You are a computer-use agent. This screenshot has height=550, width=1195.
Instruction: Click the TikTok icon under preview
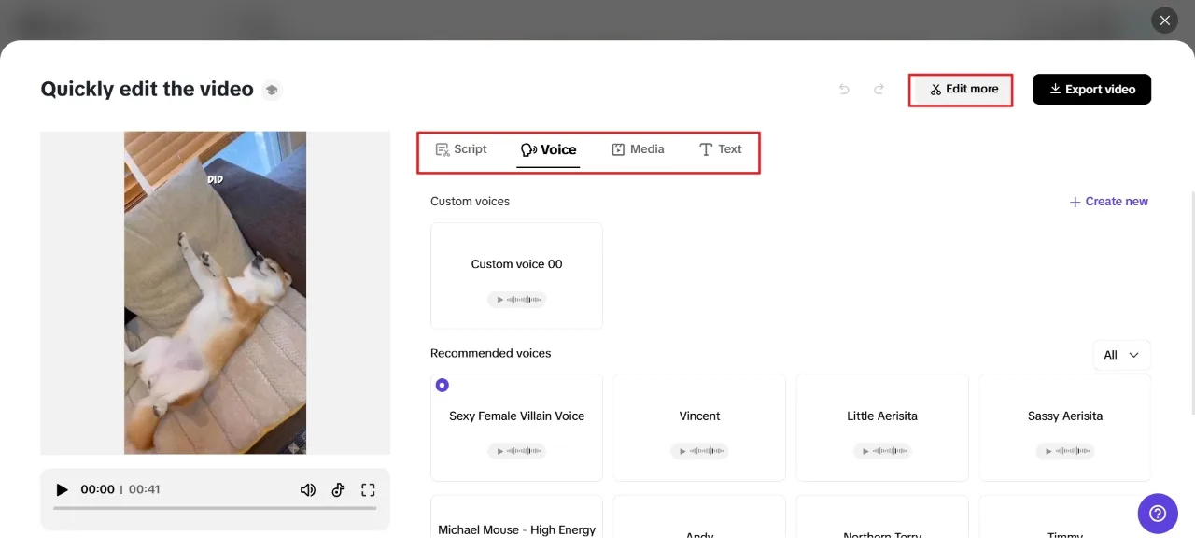pyautogui.click(x=338, y=489)
